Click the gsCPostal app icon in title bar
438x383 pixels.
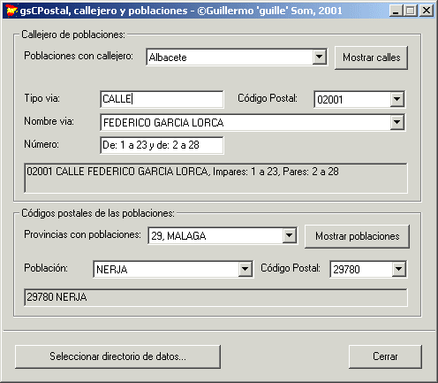11,11
